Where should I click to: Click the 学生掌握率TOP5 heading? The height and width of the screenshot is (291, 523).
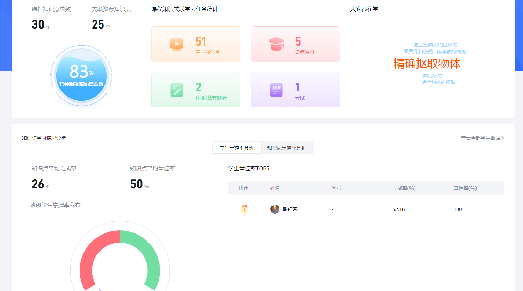(249, 168)
